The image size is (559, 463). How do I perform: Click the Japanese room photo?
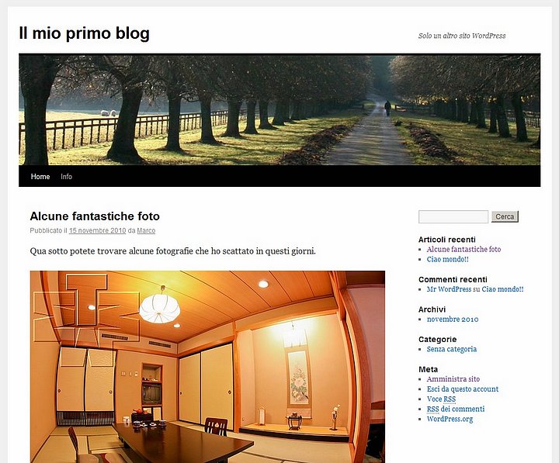[x=207, y=367]
